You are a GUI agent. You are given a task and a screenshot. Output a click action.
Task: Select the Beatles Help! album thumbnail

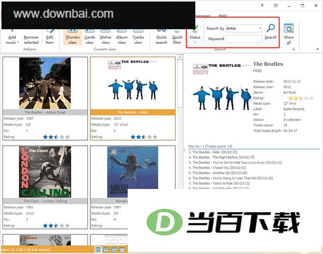pyautogui.click(x=133, y=83)
